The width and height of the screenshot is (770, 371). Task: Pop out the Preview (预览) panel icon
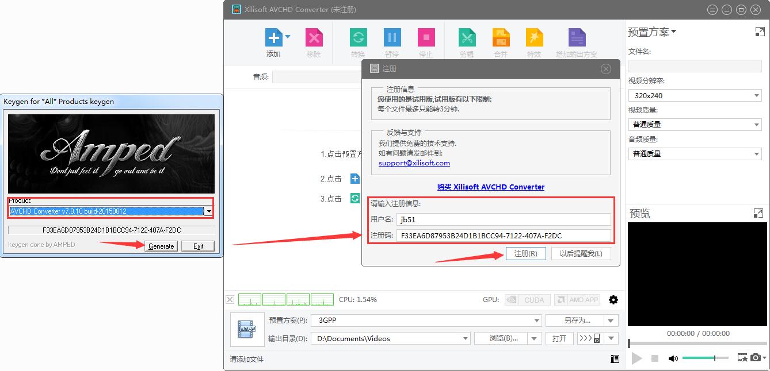coord(758,214)
